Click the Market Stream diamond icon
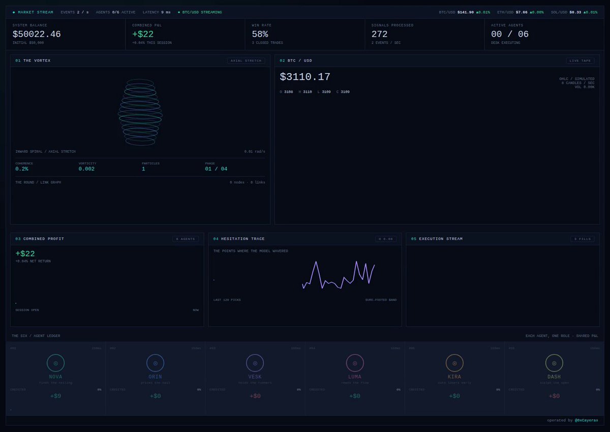Screen dimensions: 610x432 click(x=14, y=12)
